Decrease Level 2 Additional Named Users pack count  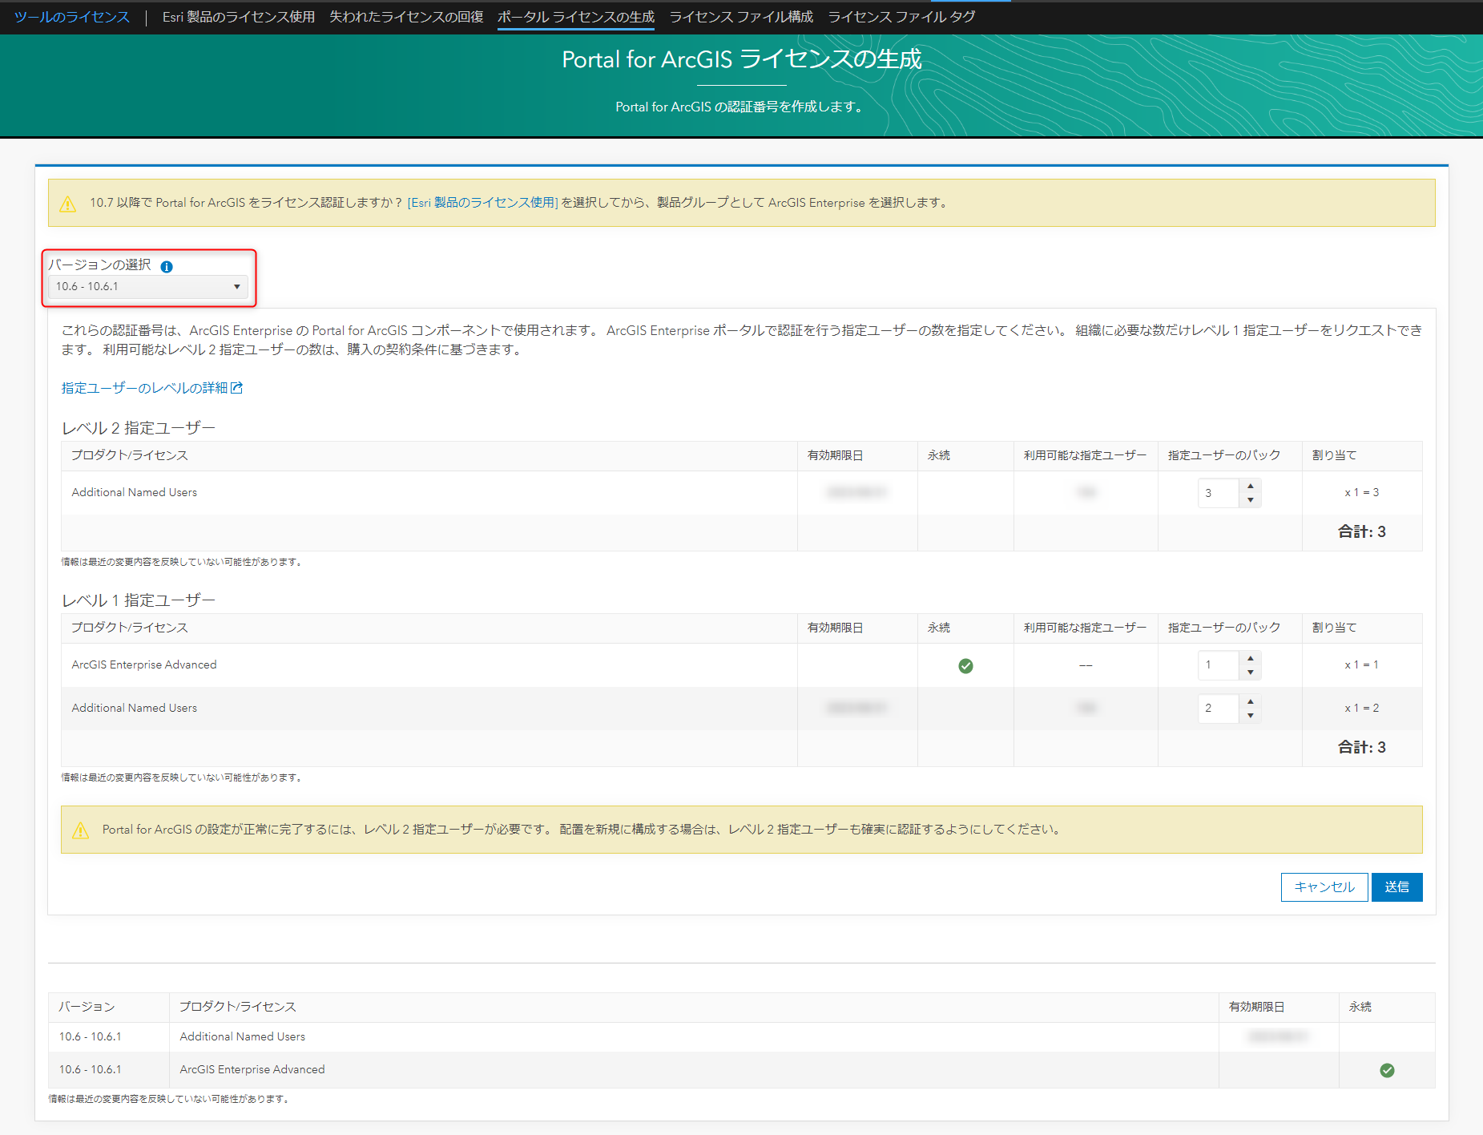click(1250, 500)
